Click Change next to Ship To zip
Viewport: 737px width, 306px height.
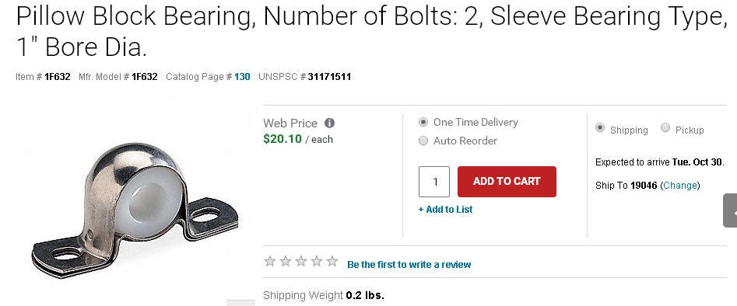point(680,186)
